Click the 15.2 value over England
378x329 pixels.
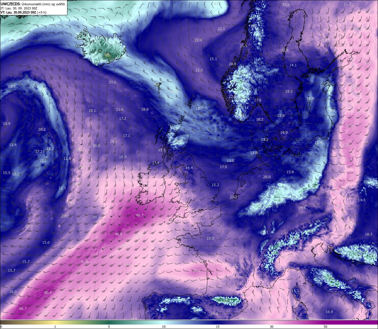tap(215, 185)
